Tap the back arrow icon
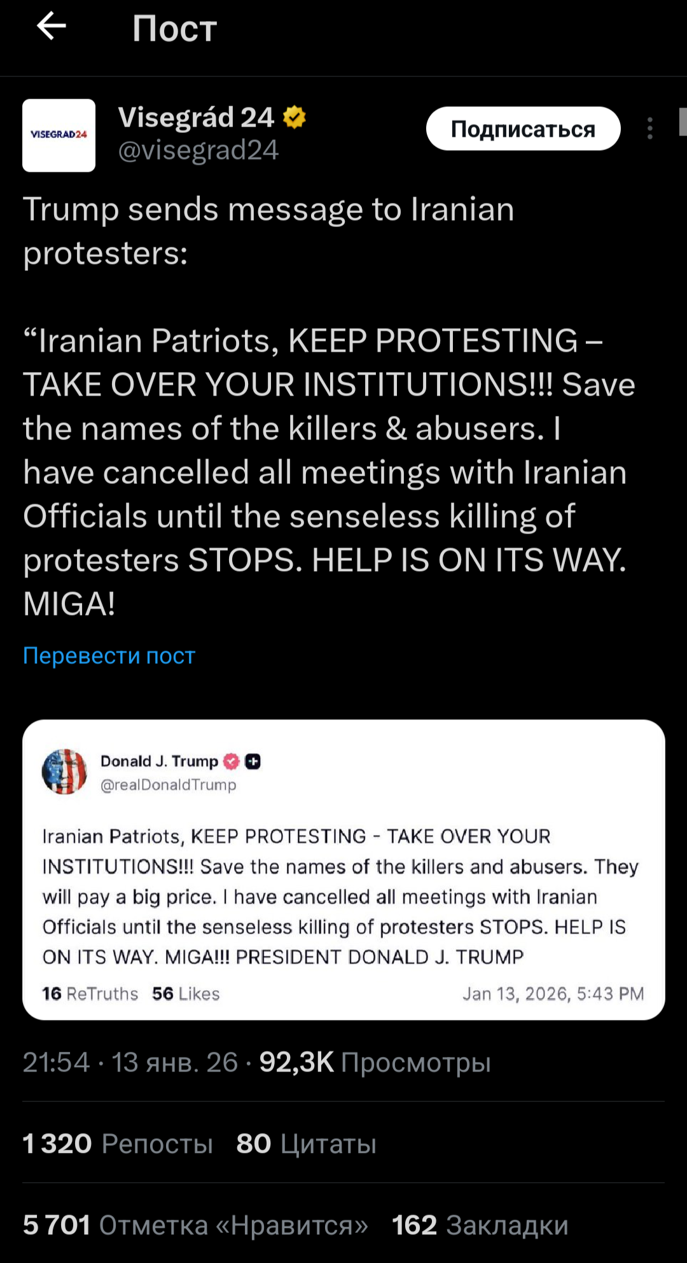Screen dimensions: 687x1263 tap(52, 27)
